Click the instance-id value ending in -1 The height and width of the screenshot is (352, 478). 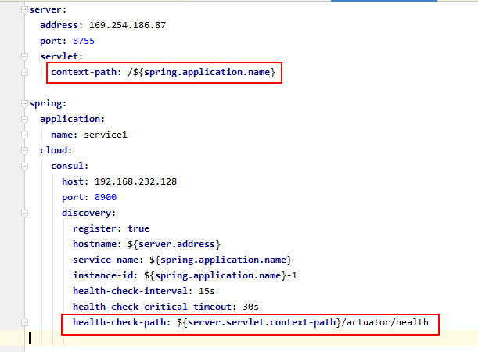click(x=221, y=275)
